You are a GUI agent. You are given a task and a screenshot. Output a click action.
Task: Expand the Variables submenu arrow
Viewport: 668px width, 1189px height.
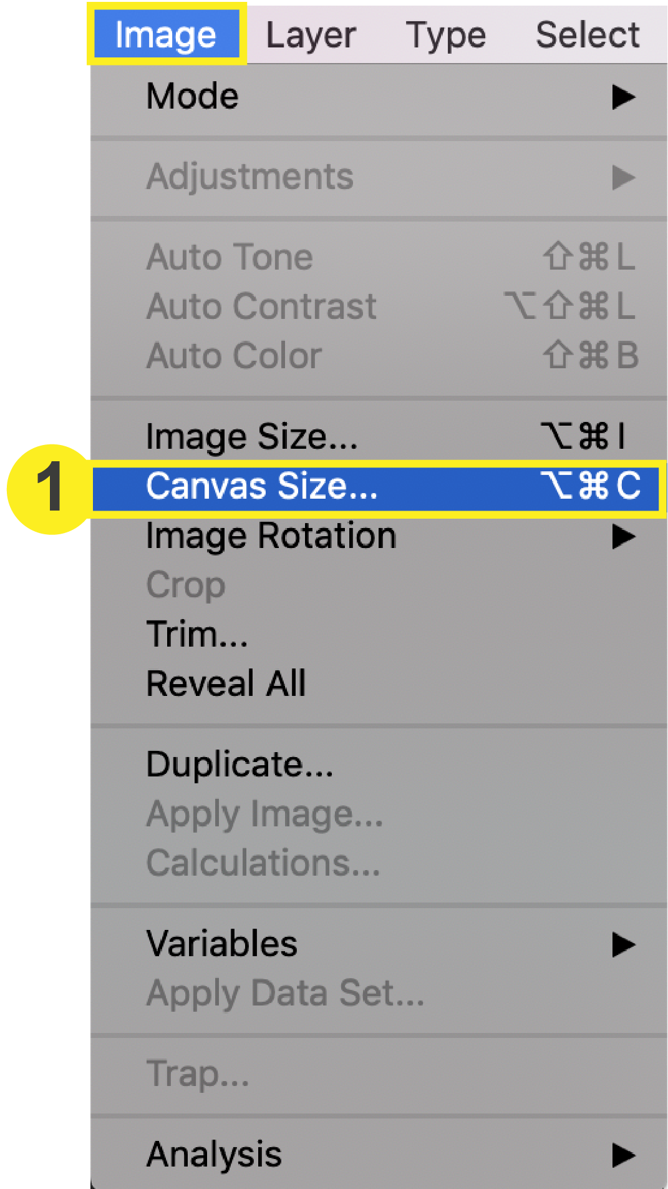(x=623, y=944)
